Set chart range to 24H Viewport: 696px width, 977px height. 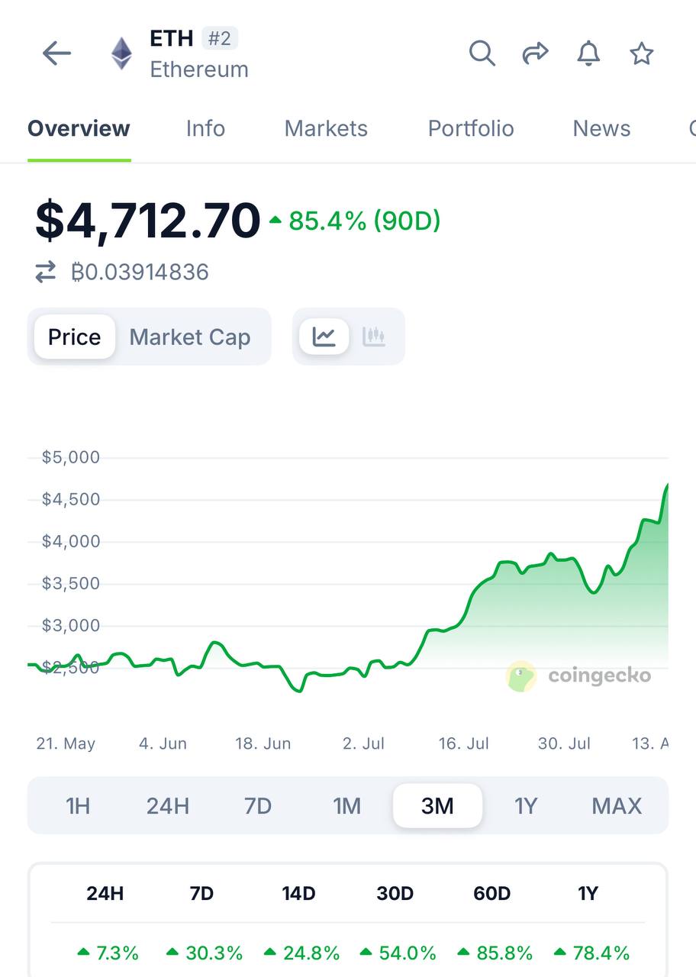point(168,806)
